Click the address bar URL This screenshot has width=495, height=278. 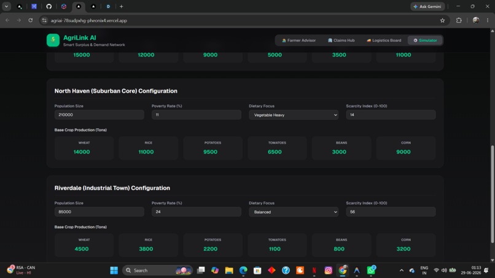pos(89,20)
